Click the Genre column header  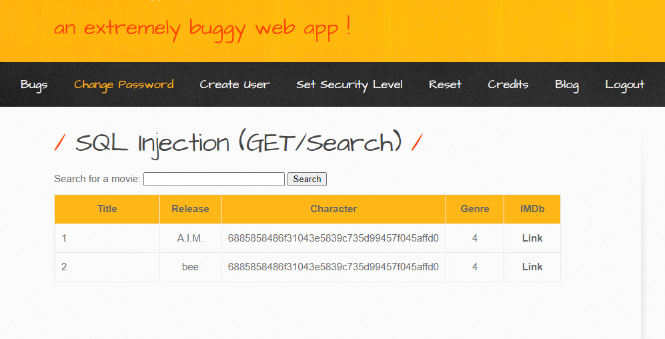pyautogui.click(x=475, y=209)
